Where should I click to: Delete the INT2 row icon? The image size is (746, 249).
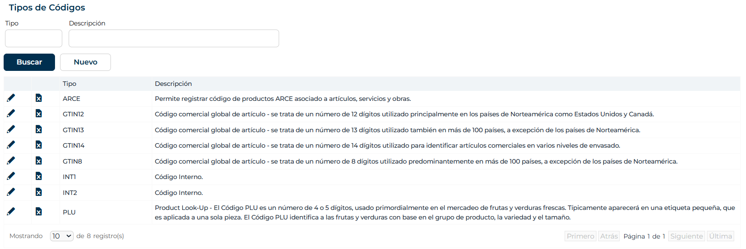point(39,192)
